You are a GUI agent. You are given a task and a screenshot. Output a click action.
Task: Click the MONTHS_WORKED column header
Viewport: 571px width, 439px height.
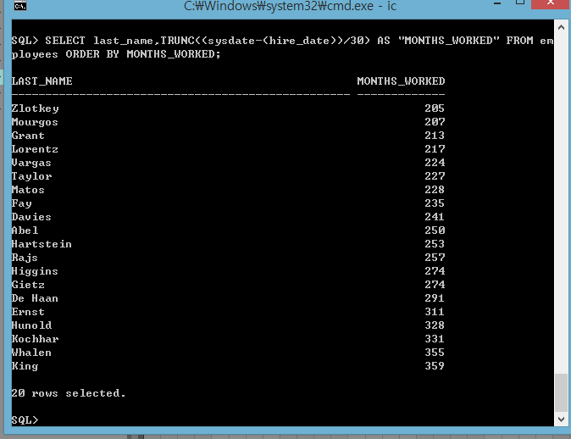click(x=401, y=81)
